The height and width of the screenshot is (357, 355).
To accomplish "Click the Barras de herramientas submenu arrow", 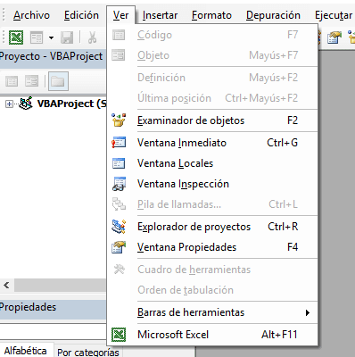I will (x=308, y=312).
